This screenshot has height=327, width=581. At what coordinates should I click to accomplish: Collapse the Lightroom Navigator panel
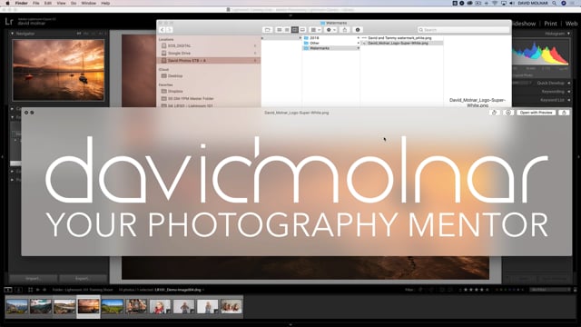(12, 34)
